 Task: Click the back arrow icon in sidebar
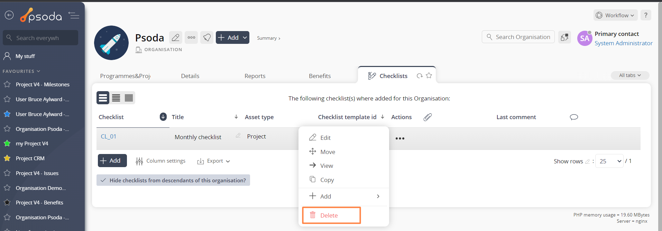(x=9, y=15)
